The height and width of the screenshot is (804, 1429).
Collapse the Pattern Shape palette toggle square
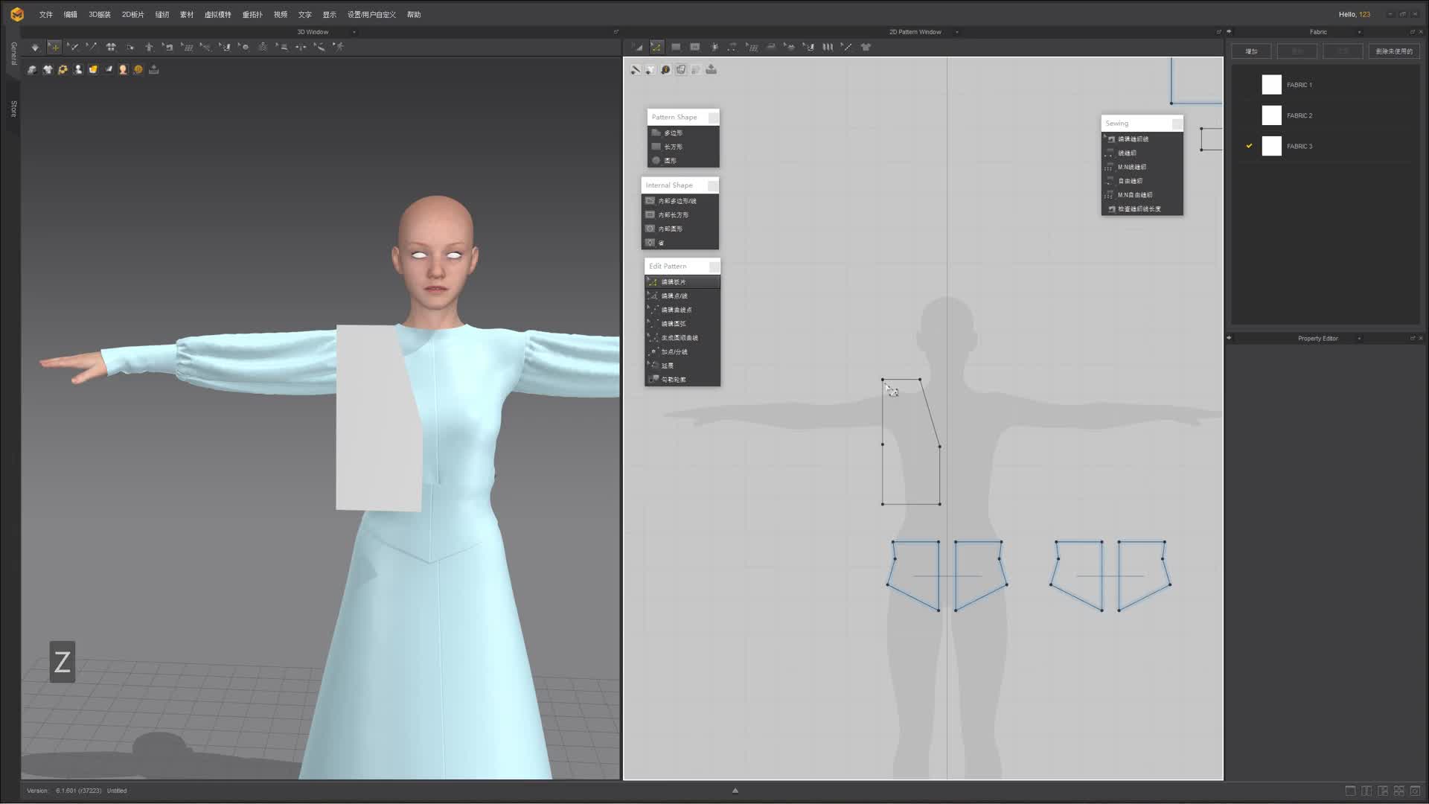[713, 118]
